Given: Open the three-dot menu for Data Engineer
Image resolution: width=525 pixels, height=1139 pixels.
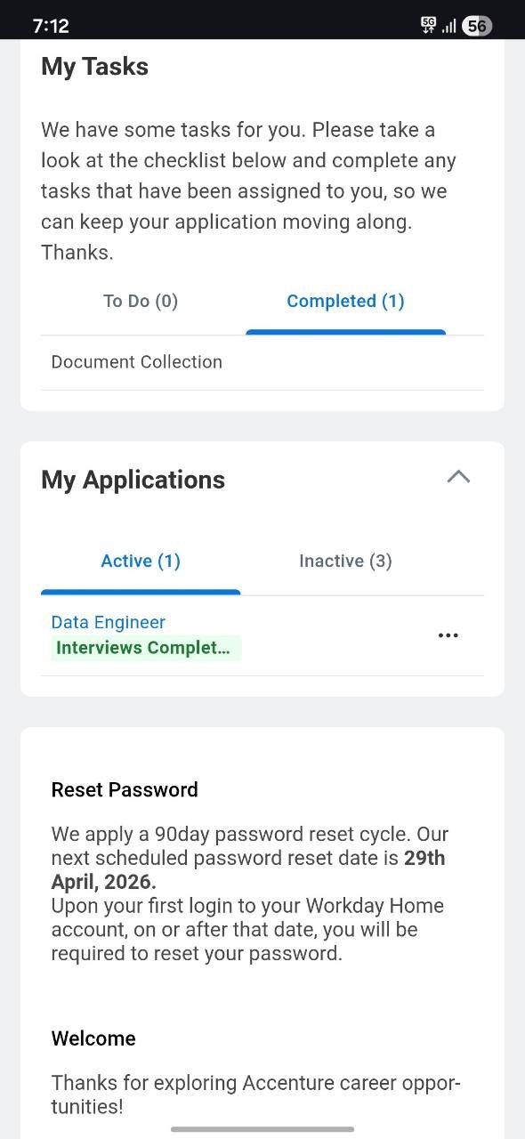Looking at the screenshot, I should pos(448,635).
